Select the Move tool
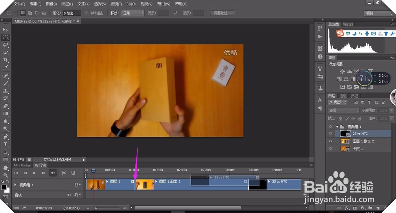396x213 pixels. pyautogui.click(x=5, y=30)
